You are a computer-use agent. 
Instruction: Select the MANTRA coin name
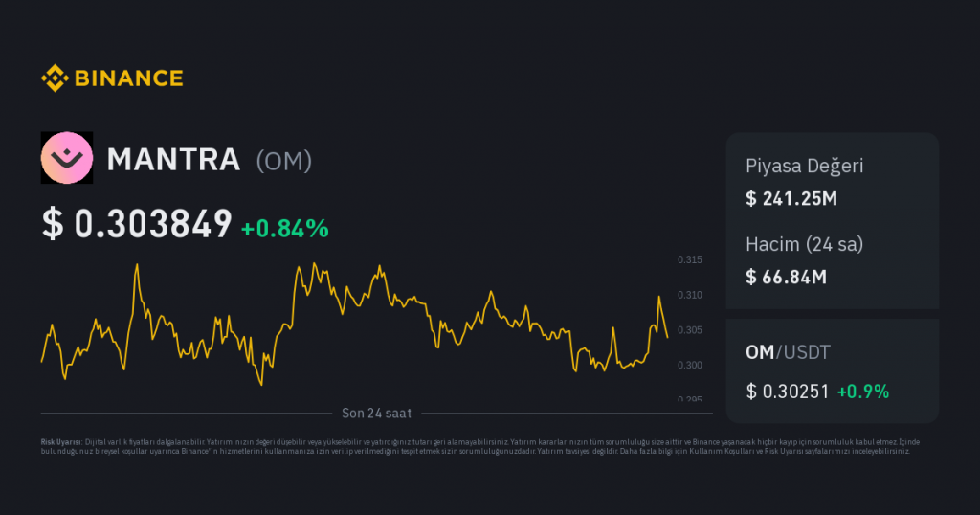coord(173,159)
